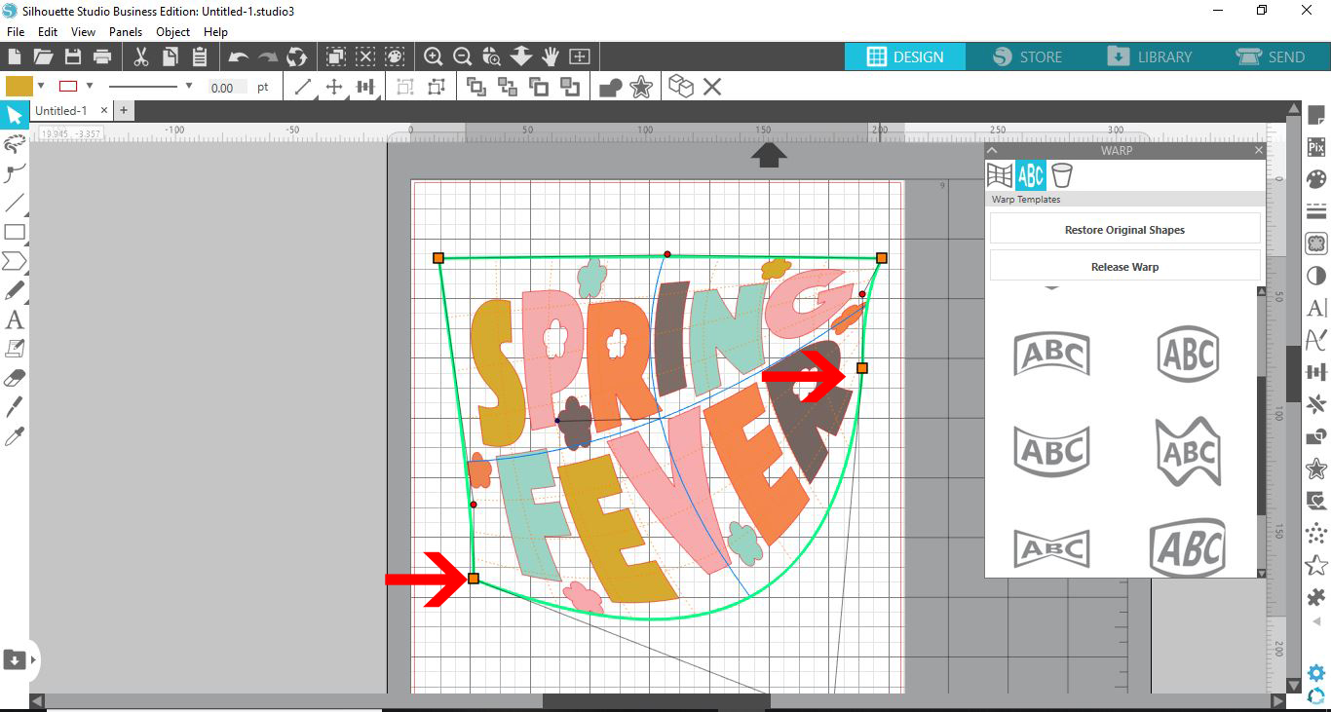The image size is (1331, 712).
Task: Click the Redo arrow icon
Action: coord(268,56)
